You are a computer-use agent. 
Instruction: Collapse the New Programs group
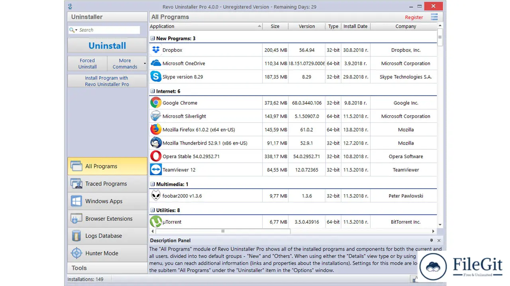(x=152, y=39)
